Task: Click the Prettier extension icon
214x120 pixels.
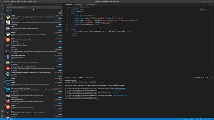Action: 8,45
